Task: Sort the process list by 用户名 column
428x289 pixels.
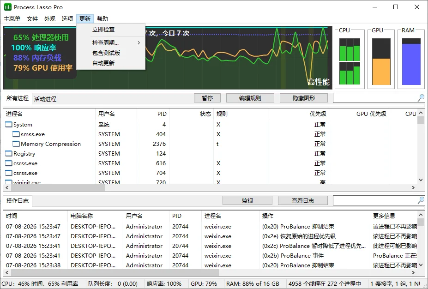Action: 116,114
